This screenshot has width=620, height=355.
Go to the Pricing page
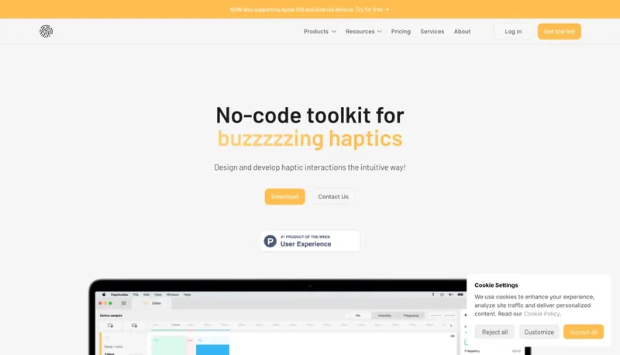pyautogui.click(x=401, y=31)
